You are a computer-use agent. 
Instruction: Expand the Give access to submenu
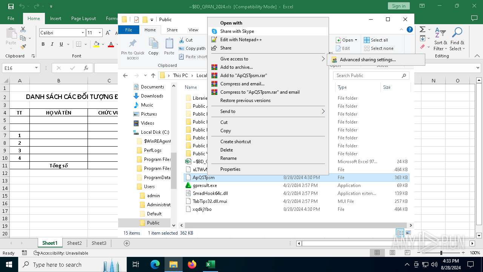[x=268, y=59]
